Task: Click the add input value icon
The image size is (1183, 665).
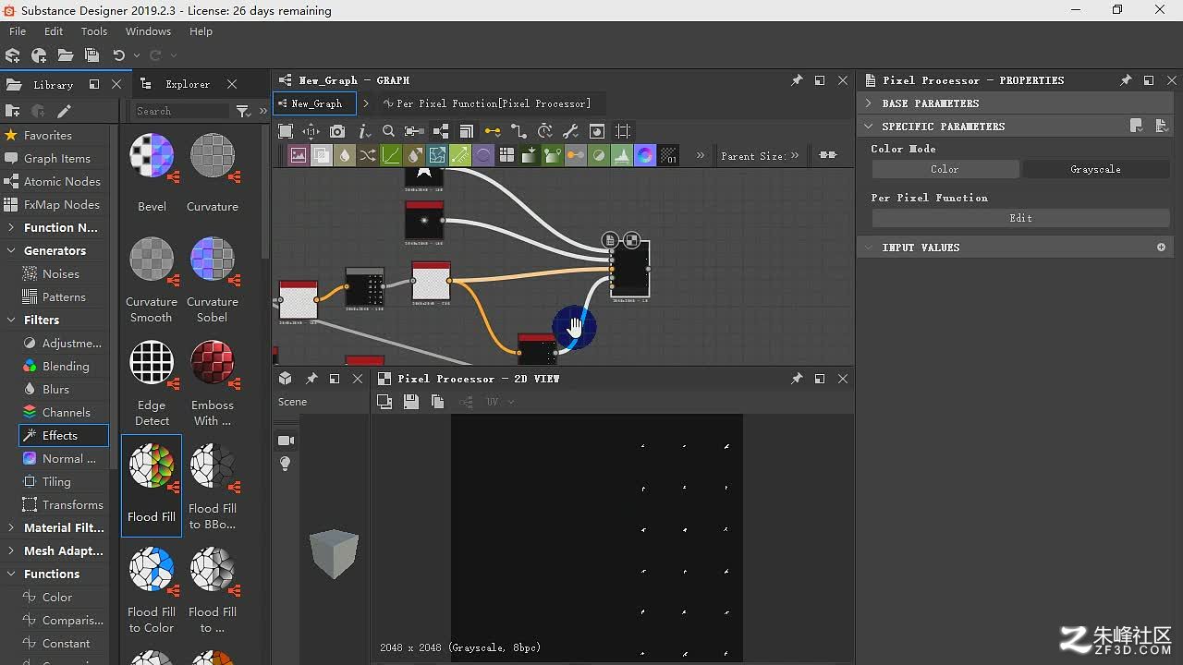Action: point(1162,248)
